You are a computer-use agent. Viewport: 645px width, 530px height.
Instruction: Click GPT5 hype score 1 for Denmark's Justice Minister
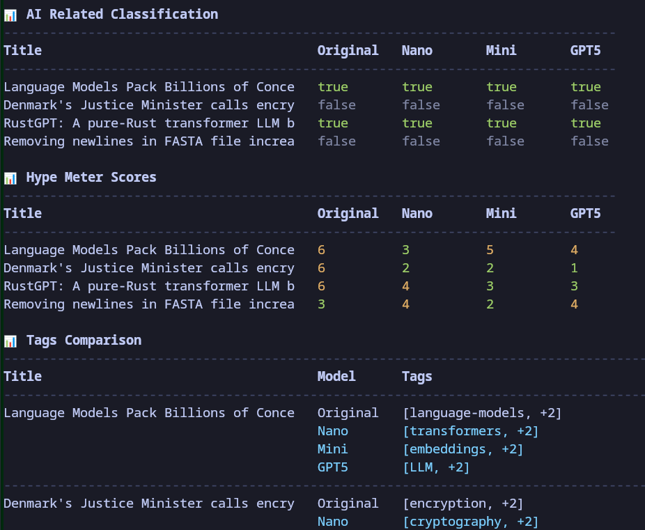click(574, 268)
